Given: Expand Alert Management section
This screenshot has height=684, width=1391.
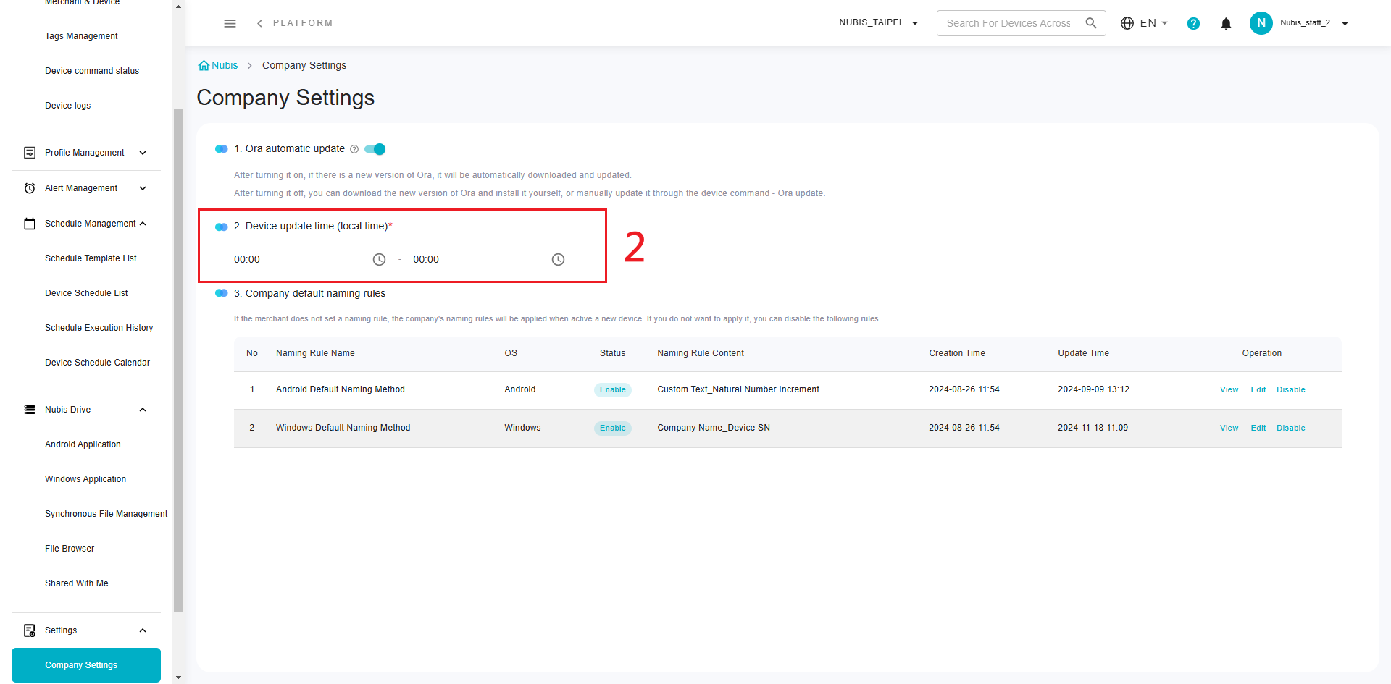Looking at the screenshot, I should point(143,188).
